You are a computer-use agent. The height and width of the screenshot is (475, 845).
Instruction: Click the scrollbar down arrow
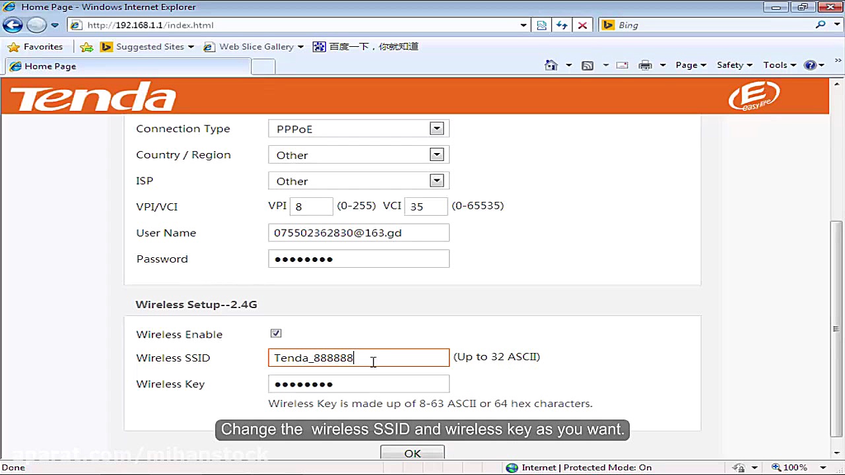[x=837, y=454]
